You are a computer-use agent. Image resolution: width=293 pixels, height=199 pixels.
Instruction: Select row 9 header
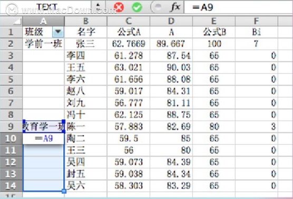click(11, 126)
